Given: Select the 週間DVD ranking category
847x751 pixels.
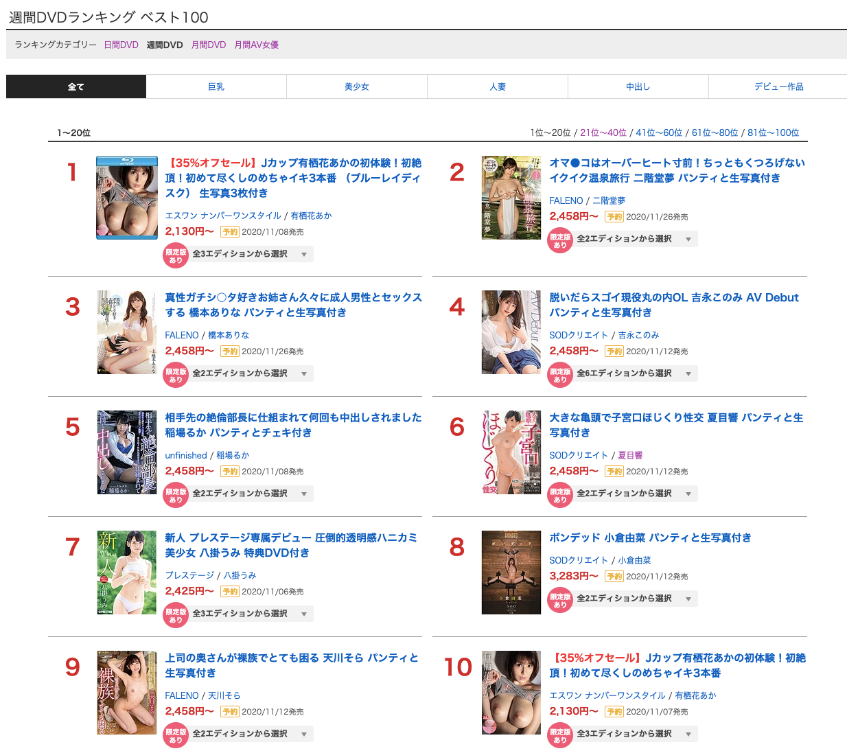Looking at the screenshot, I should tap(165, 45).
